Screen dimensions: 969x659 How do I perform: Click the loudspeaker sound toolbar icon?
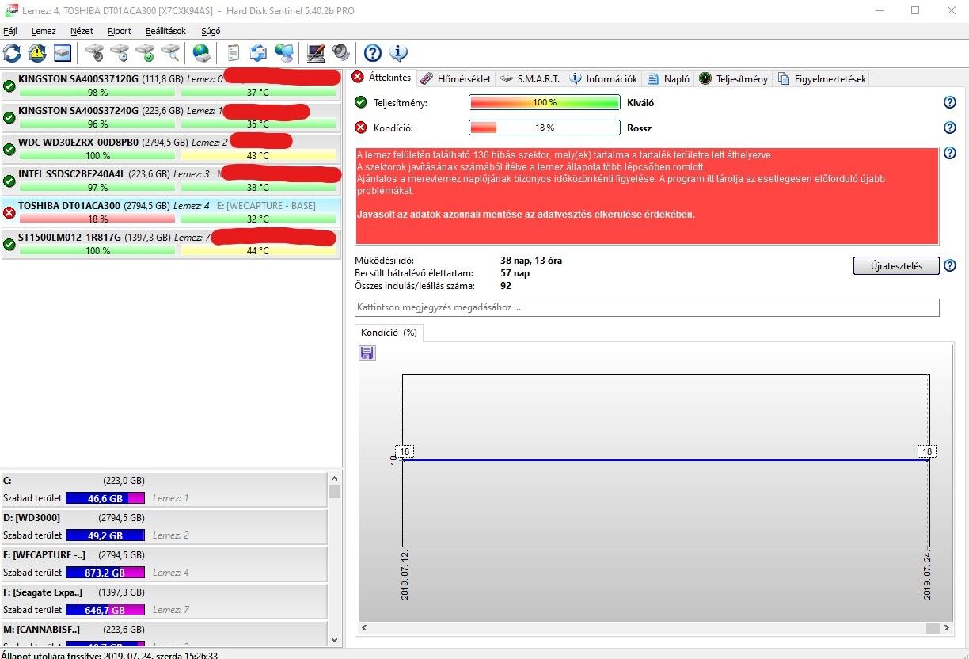point(341,53)
